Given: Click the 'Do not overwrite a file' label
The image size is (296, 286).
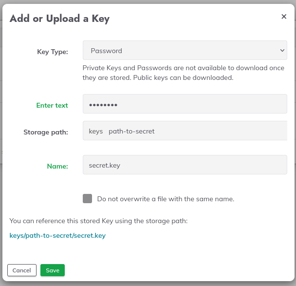Looking at the screenshot, I should (x=166, y=199).
